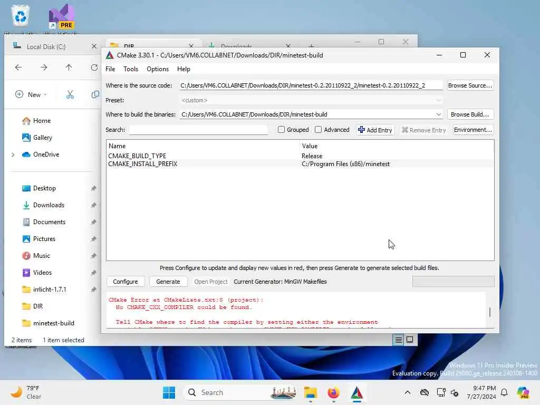Open the Windows Start menu

(169, 392)
